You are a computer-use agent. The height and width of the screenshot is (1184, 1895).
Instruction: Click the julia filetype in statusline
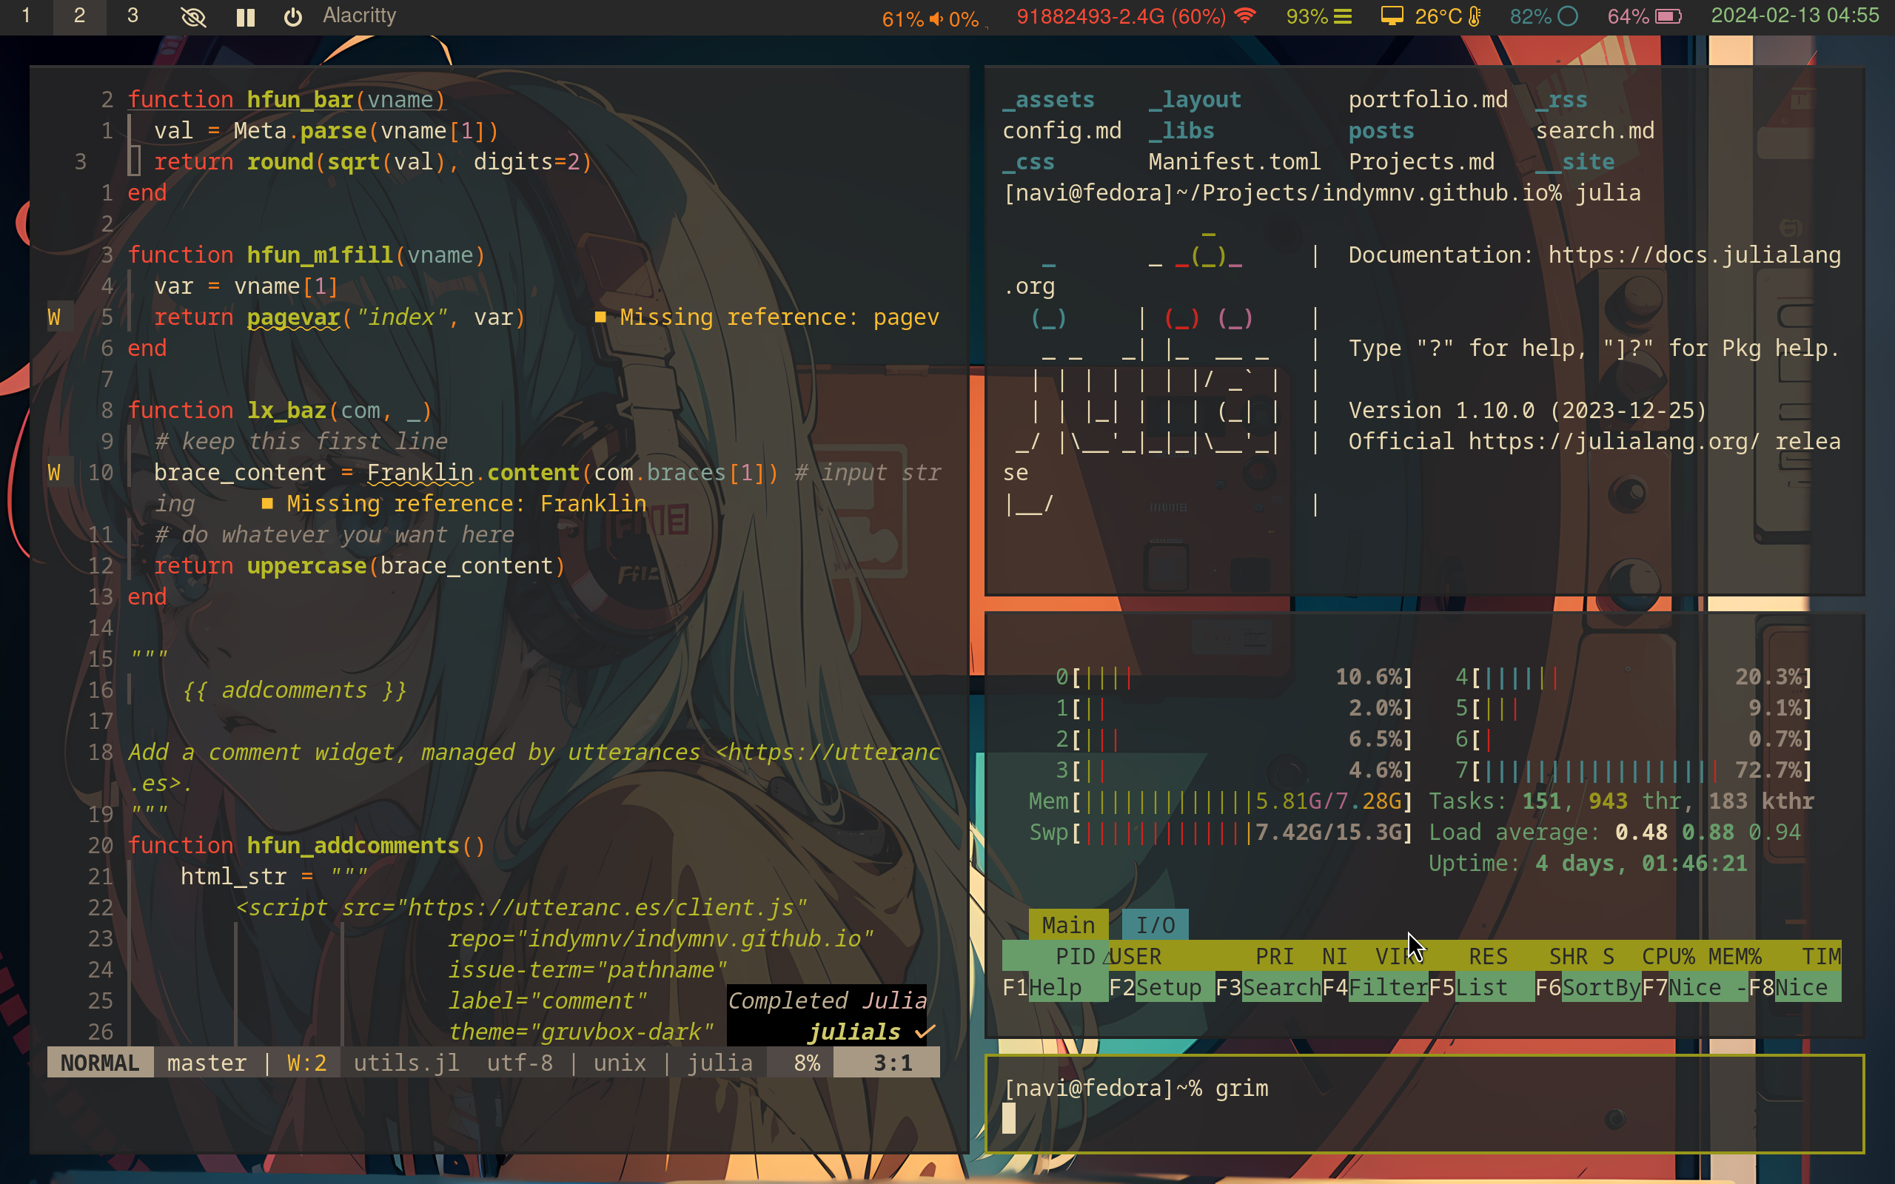(720, 1063)
